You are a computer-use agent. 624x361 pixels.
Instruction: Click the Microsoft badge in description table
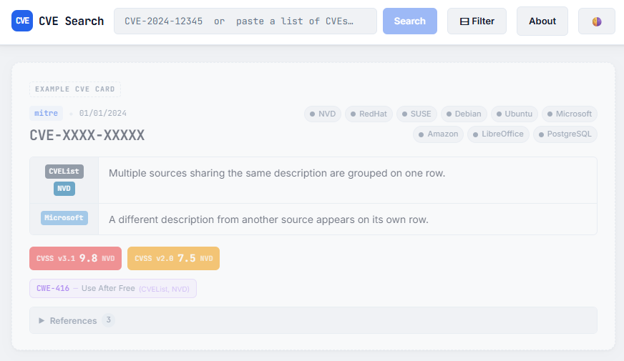pyautogui.click(x=64, y=218)
